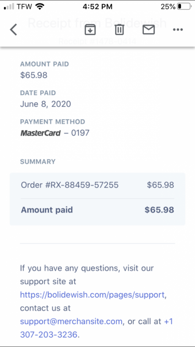Tap the battery indicator in status bar
The width and height of the screenshot is (195, 347).
click(x=185, y=7)
